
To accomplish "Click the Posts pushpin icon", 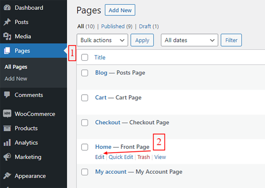I will (x=7, y=22).
